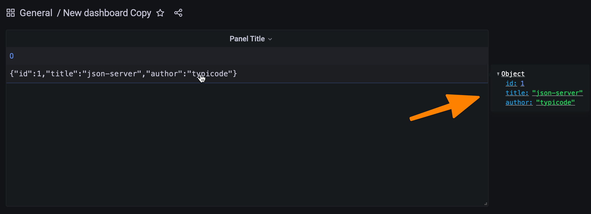Open the Panel Title panel menu
Image resolution: width=591 pixels, height=214 pixels.
pos(247,39)
